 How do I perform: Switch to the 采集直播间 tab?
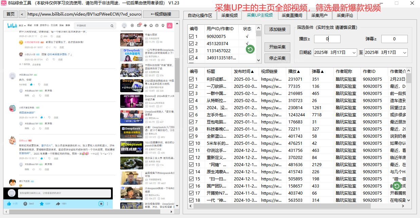coord(292,15)
